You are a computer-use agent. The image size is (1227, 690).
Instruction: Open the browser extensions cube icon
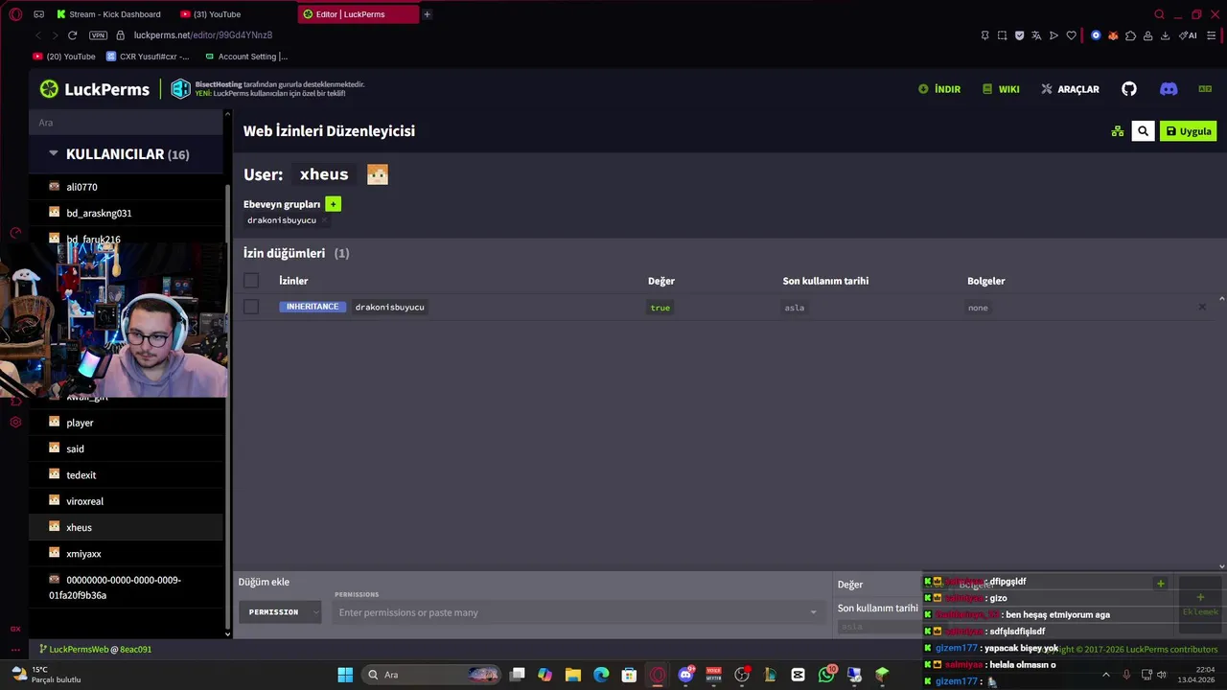click(1130, 35)
